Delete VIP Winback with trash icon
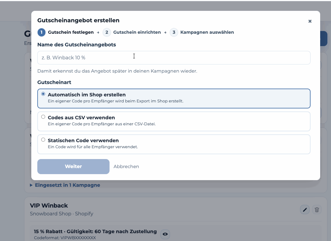The height and width of the screenshot is (241, 331). tap(317, 209)
